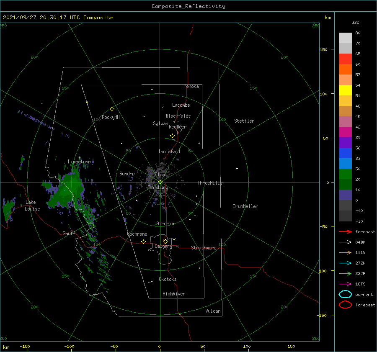Screen dimensions: 377x352
Task: Click the Olds label
Action: click(160, 175)
